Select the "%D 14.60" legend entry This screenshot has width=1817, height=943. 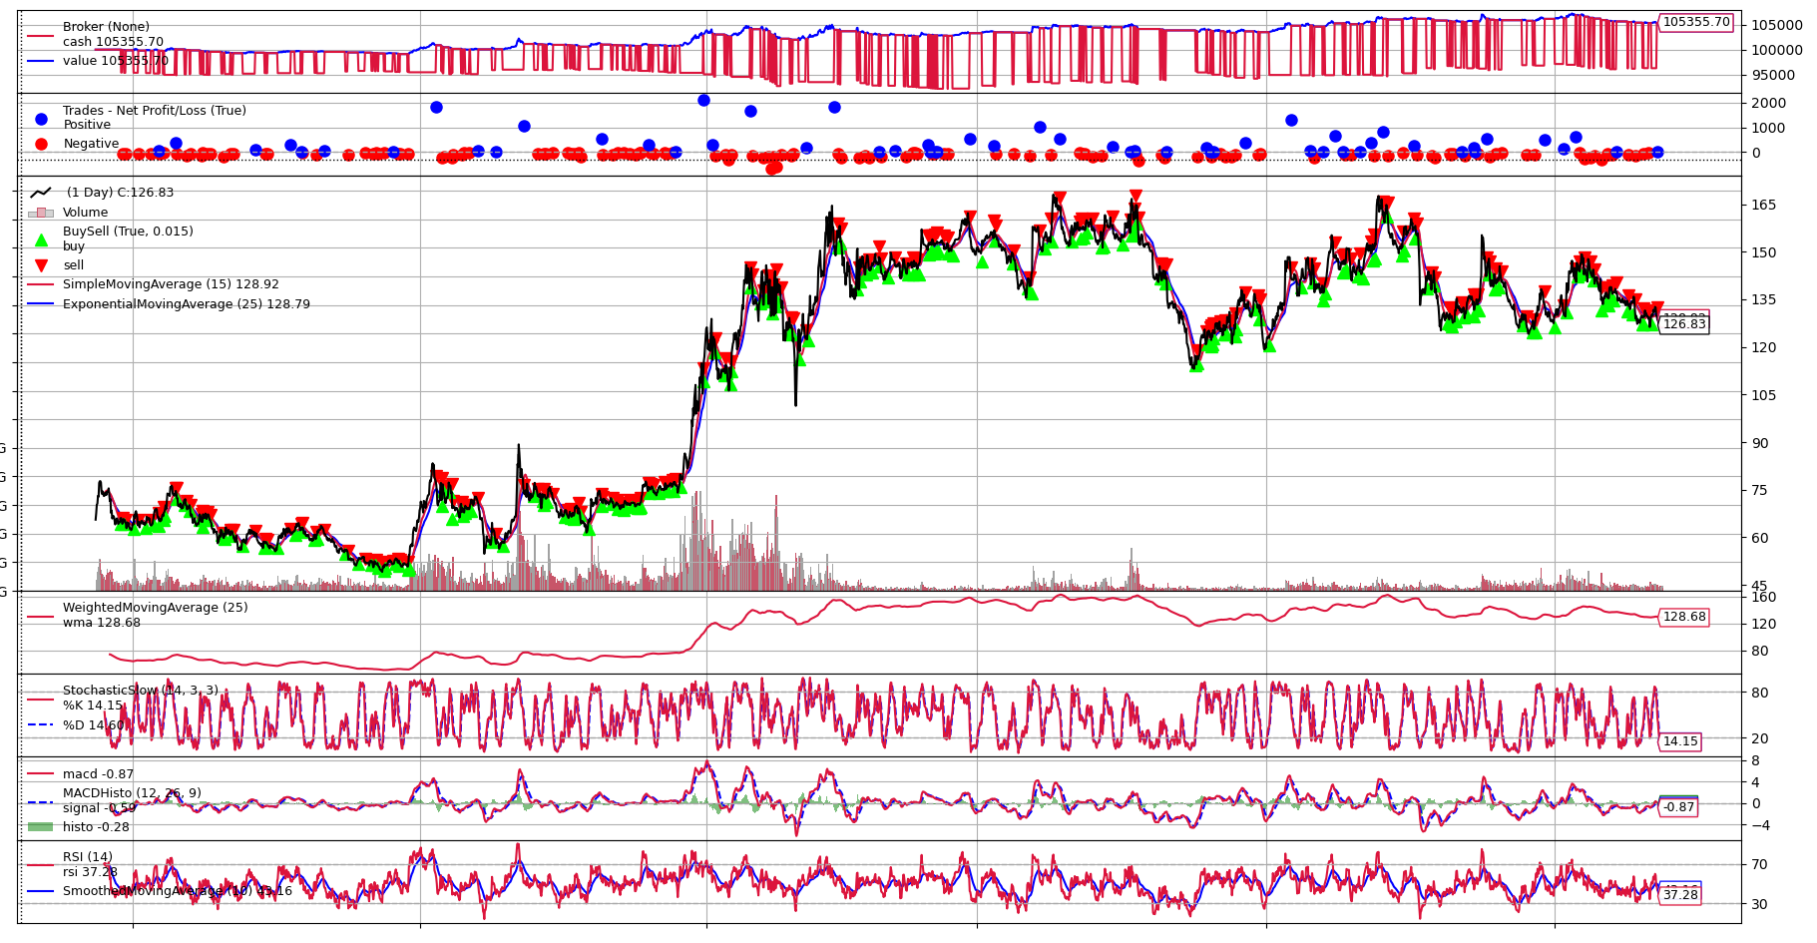point(95,725)
